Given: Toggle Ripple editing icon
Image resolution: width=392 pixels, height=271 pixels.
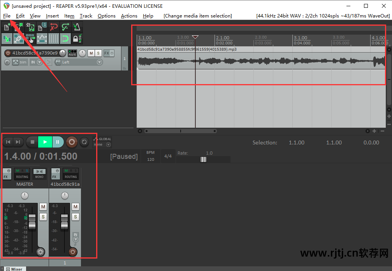Looking at the screenshot, I should coord(30,39).
